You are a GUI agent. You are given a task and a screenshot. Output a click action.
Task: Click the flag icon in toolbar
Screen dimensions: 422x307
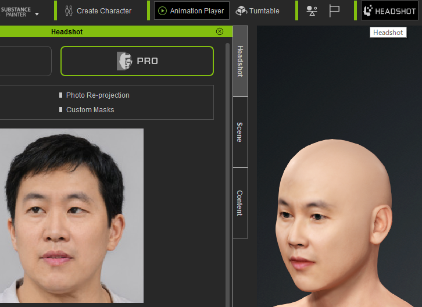(x=334, y=11)
